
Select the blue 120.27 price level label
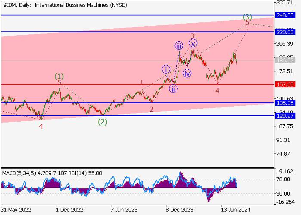coord(285,116)
